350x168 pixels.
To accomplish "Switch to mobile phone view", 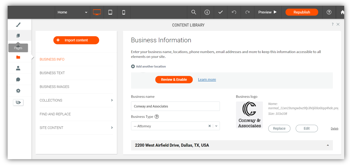I will coord(124,12).
